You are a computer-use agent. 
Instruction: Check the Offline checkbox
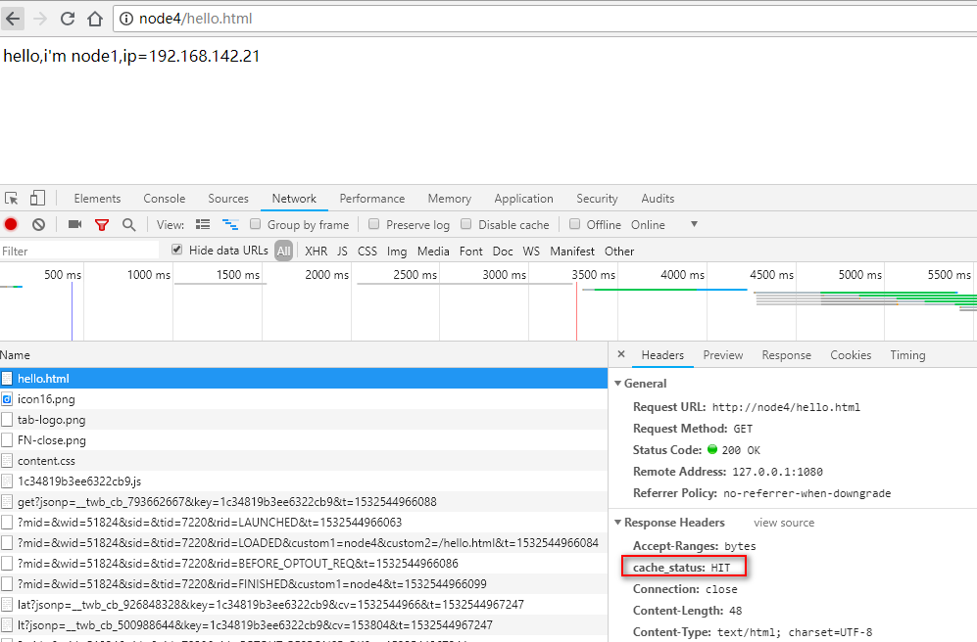pos(574,224)
